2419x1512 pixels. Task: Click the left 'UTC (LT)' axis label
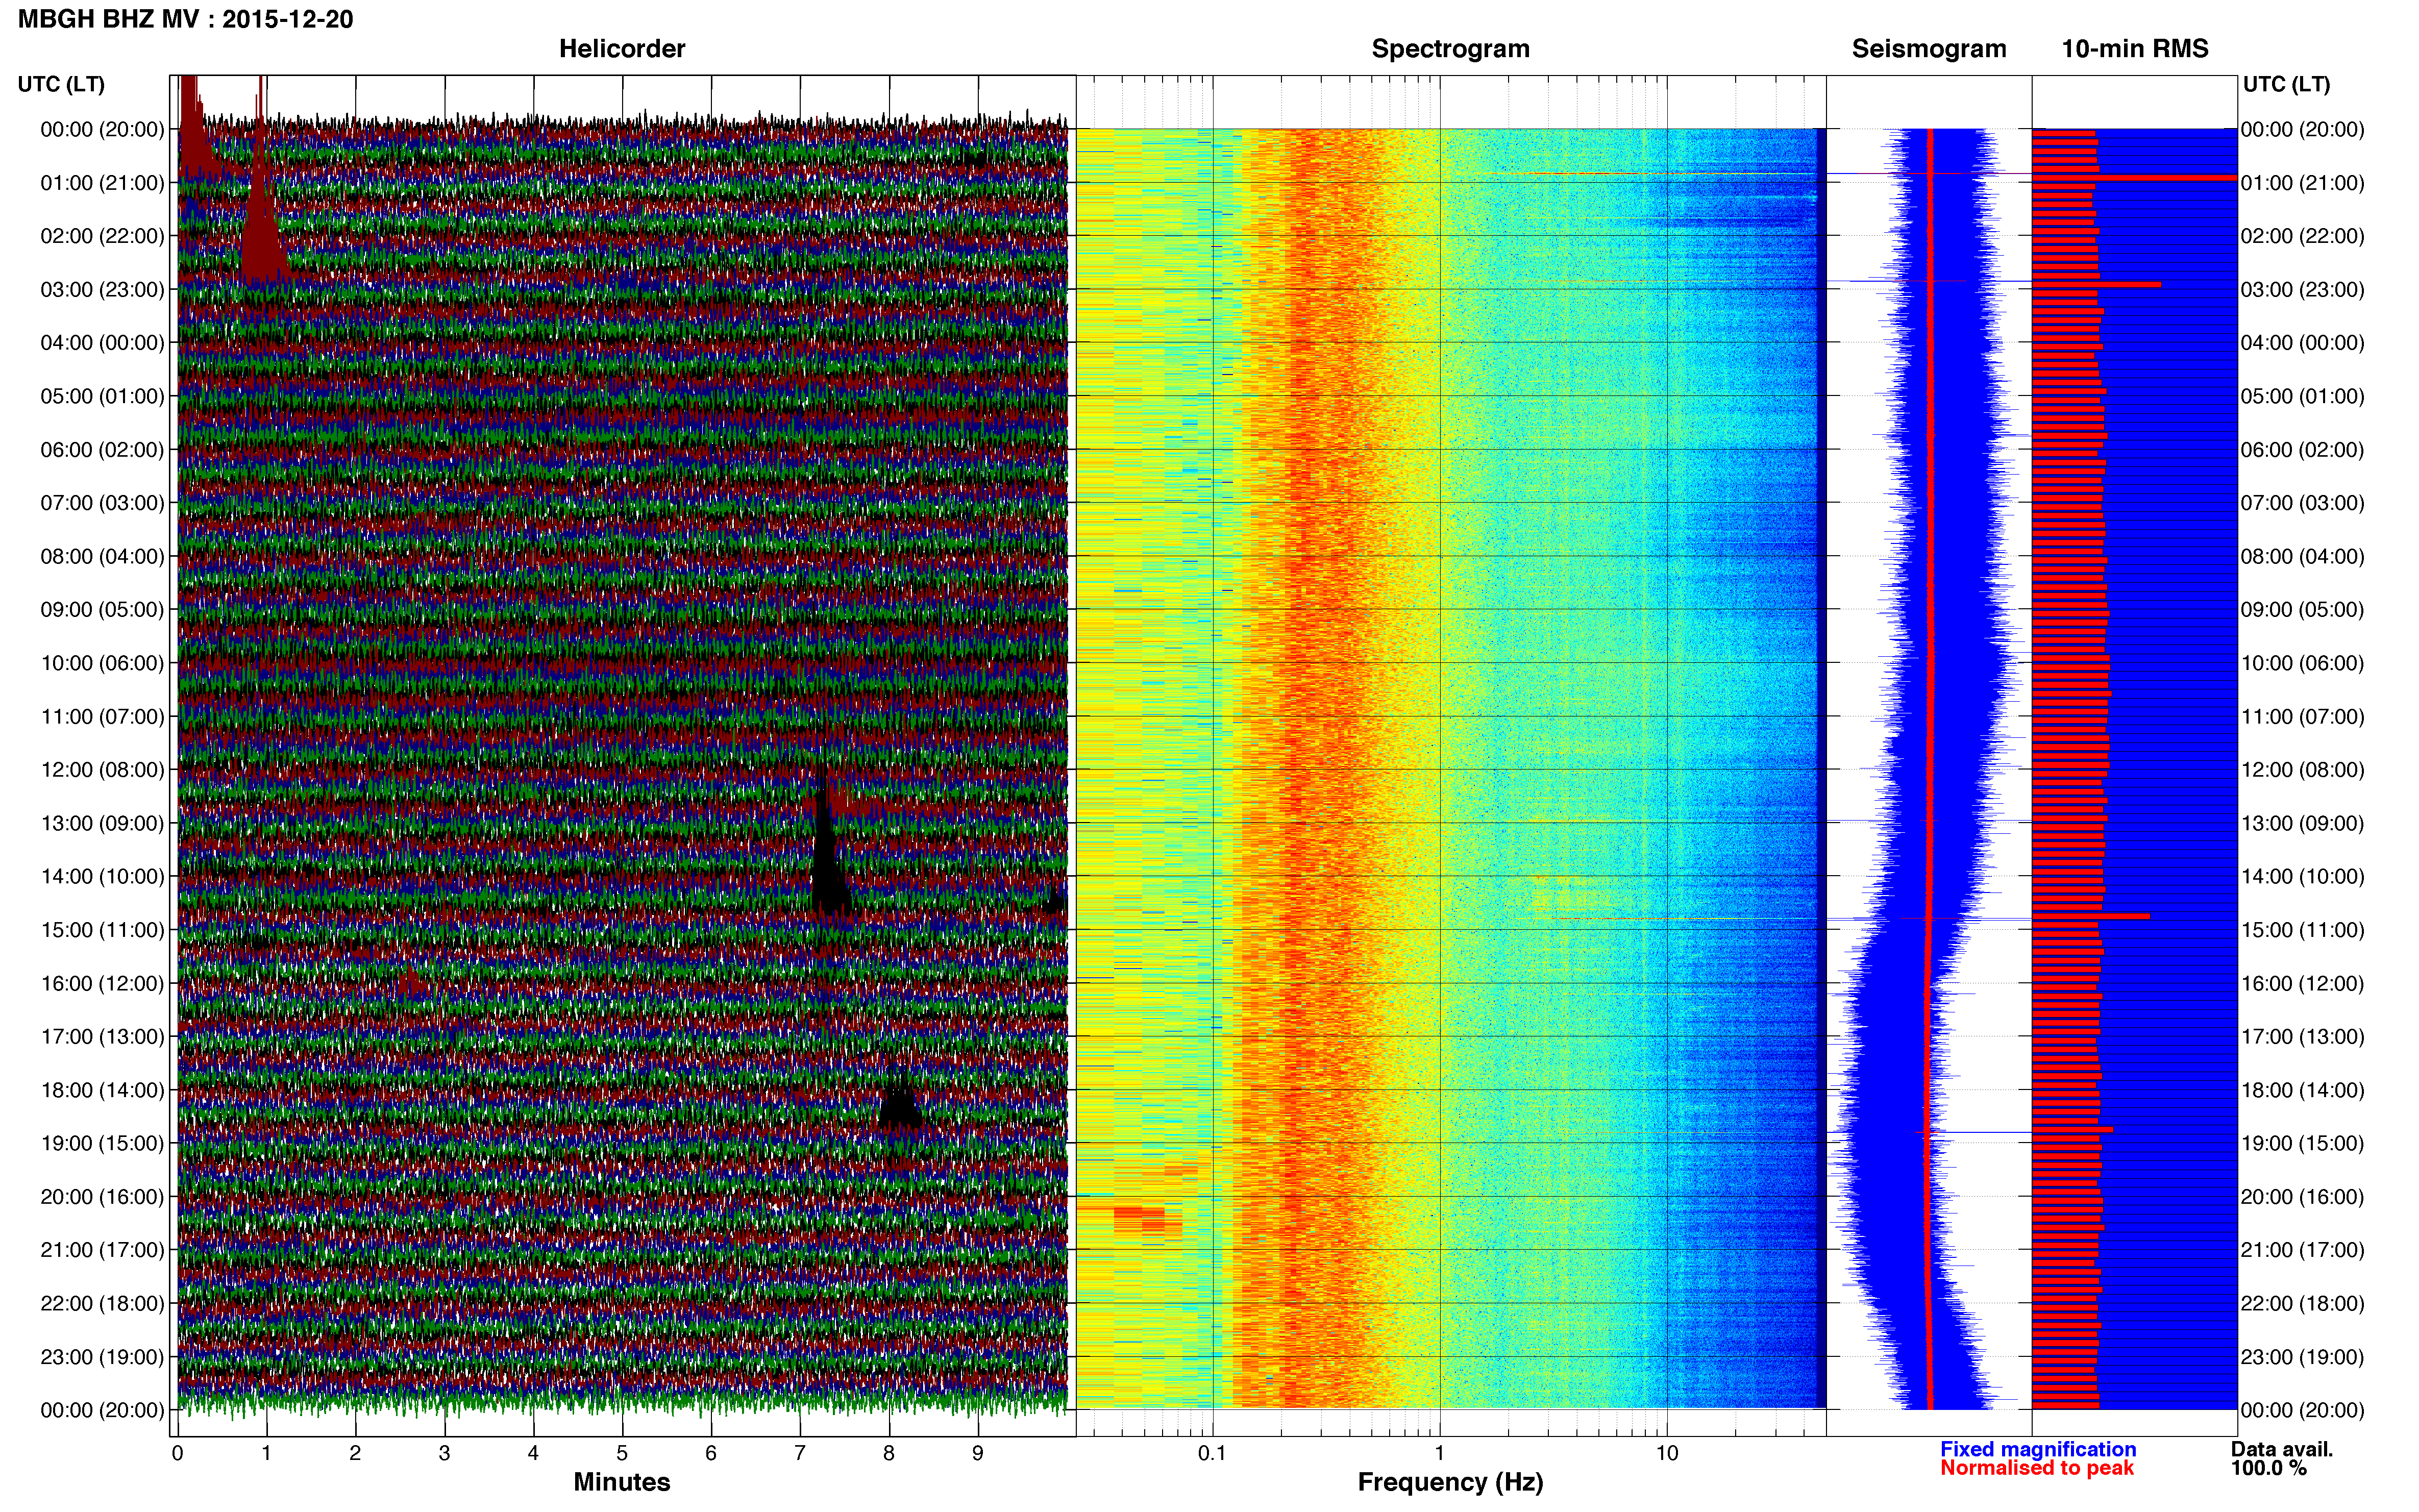(61, 84)
